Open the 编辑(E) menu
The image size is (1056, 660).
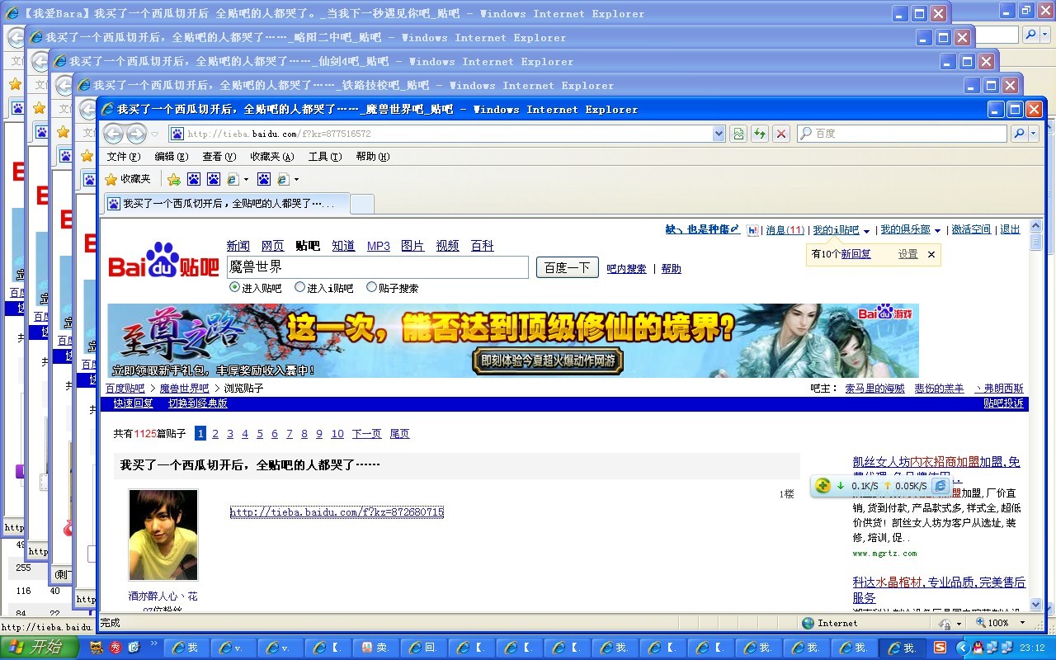click(x=171, y=157)
